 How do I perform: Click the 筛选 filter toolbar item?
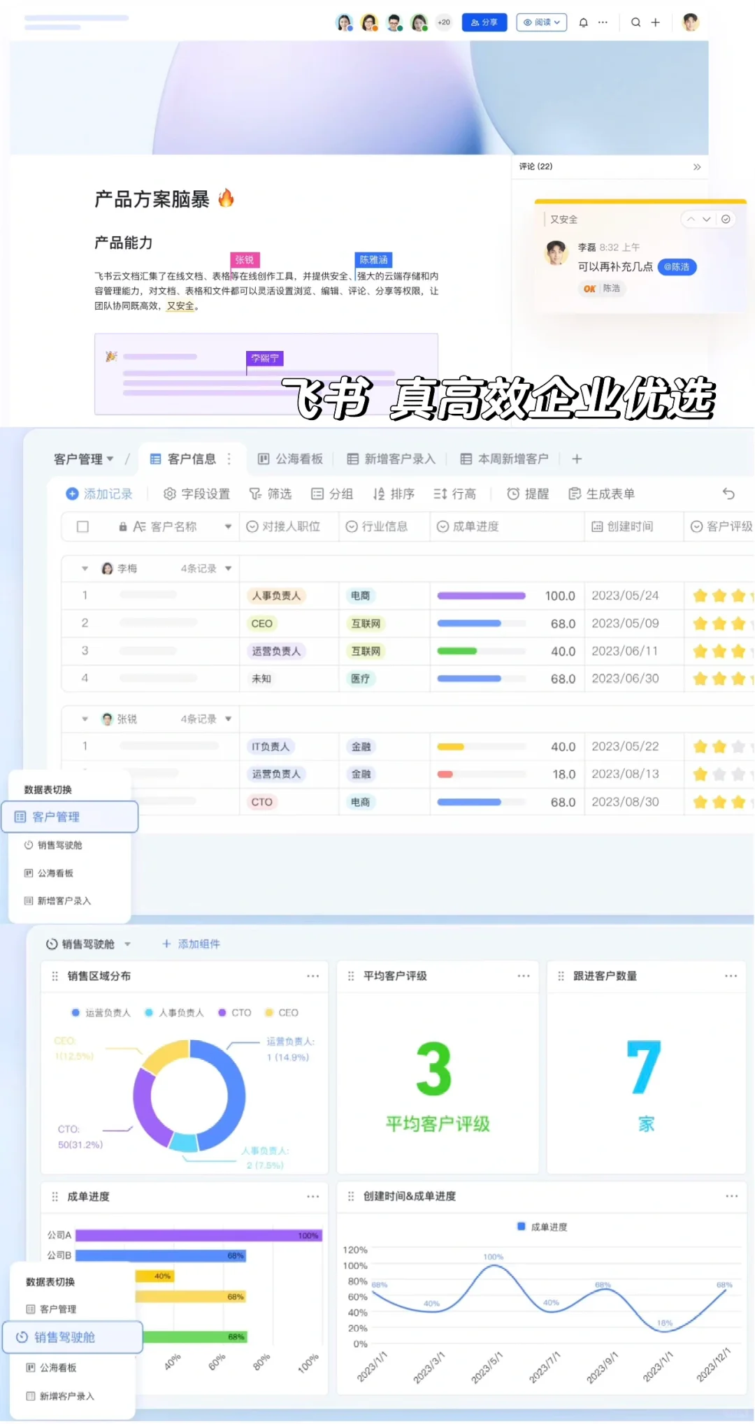270,494
